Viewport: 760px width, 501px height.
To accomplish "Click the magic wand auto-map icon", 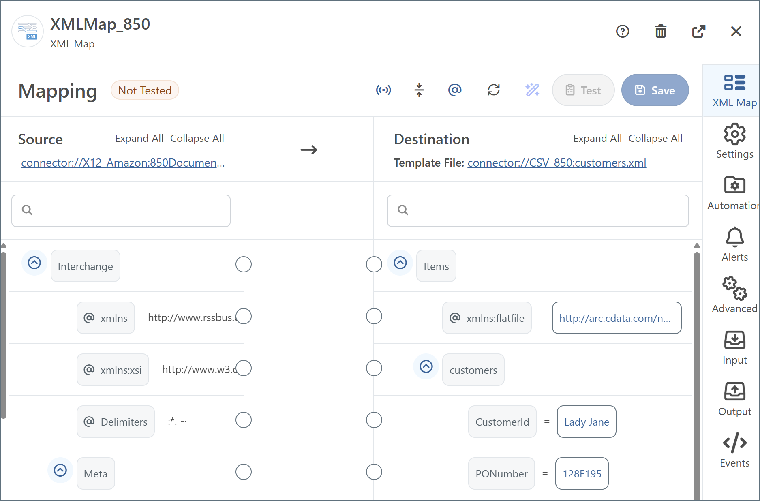I will 532,90.
